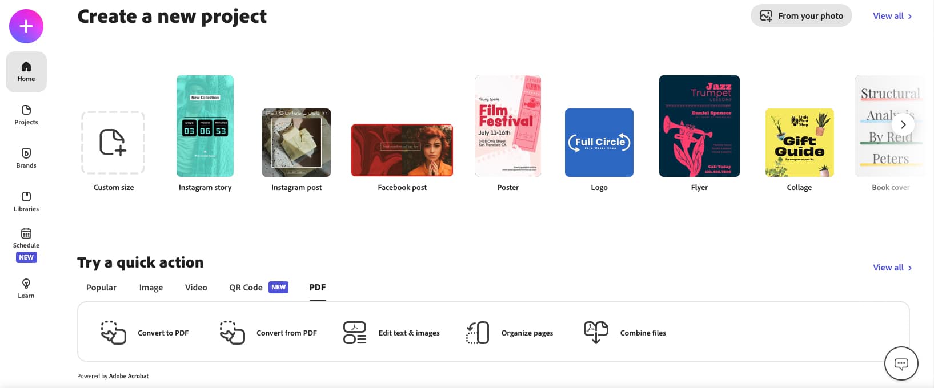Click the NEW badge under Schedule
934x388 pixels.
[26, 257]
